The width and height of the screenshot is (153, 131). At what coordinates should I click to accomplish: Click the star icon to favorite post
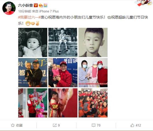pos(13,125)
